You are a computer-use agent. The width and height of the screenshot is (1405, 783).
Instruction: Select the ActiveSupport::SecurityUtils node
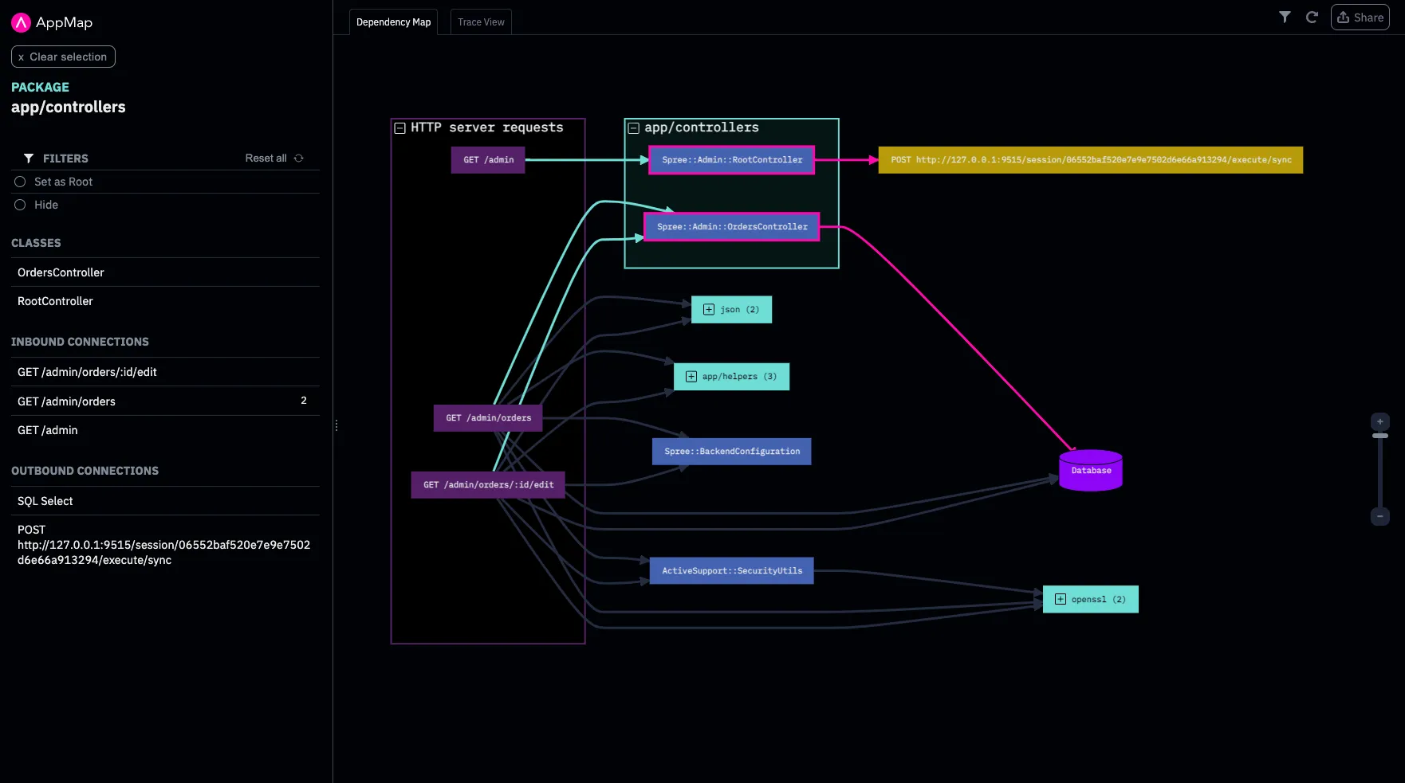(x=732, y=570)
